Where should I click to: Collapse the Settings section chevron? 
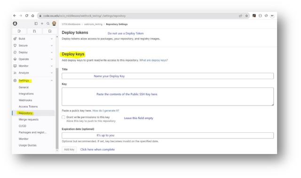[x=52, y=81]
